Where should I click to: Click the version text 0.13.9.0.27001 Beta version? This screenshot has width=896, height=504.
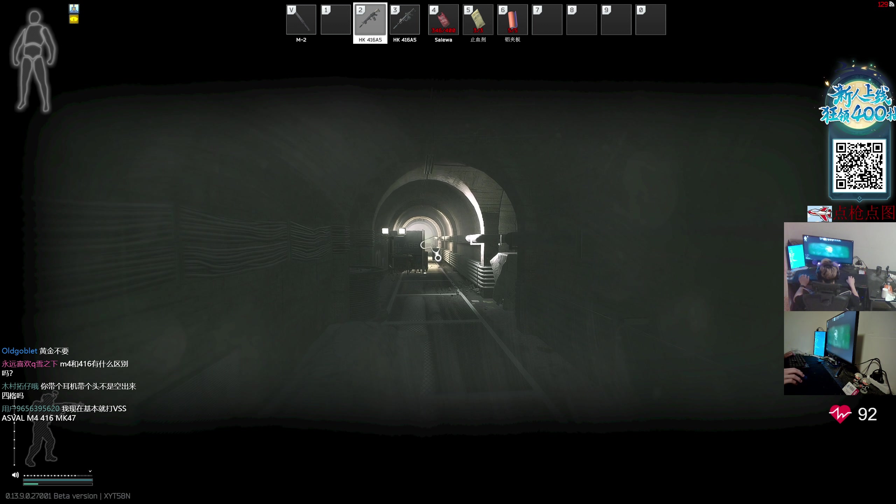pos(51,496)
